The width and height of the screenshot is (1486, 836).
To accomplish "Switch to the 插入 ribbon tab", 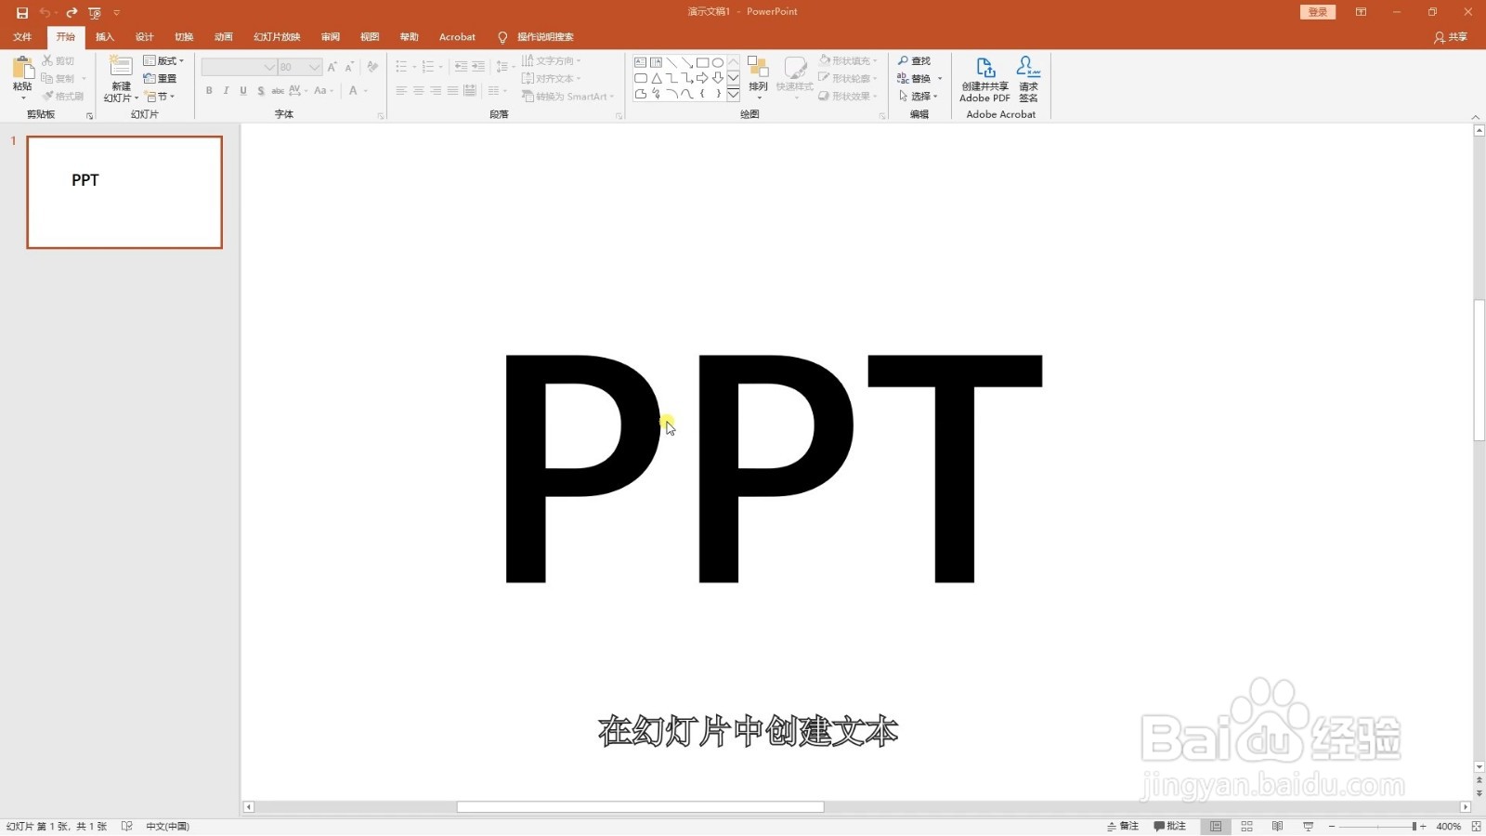I will (x=104, y=36).
